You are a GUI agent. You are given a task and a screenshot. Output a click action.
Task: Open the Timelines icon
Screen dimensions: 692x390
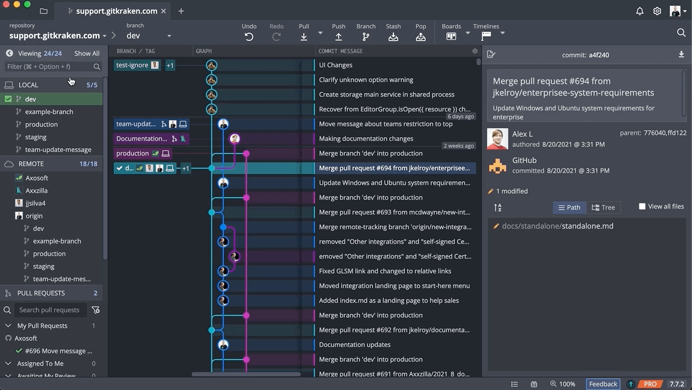(x=486, y=36)
